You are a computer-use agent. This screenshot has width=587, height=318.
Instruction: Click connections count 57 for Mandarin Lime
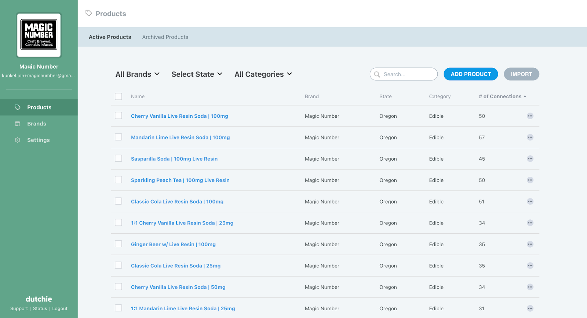482,138
